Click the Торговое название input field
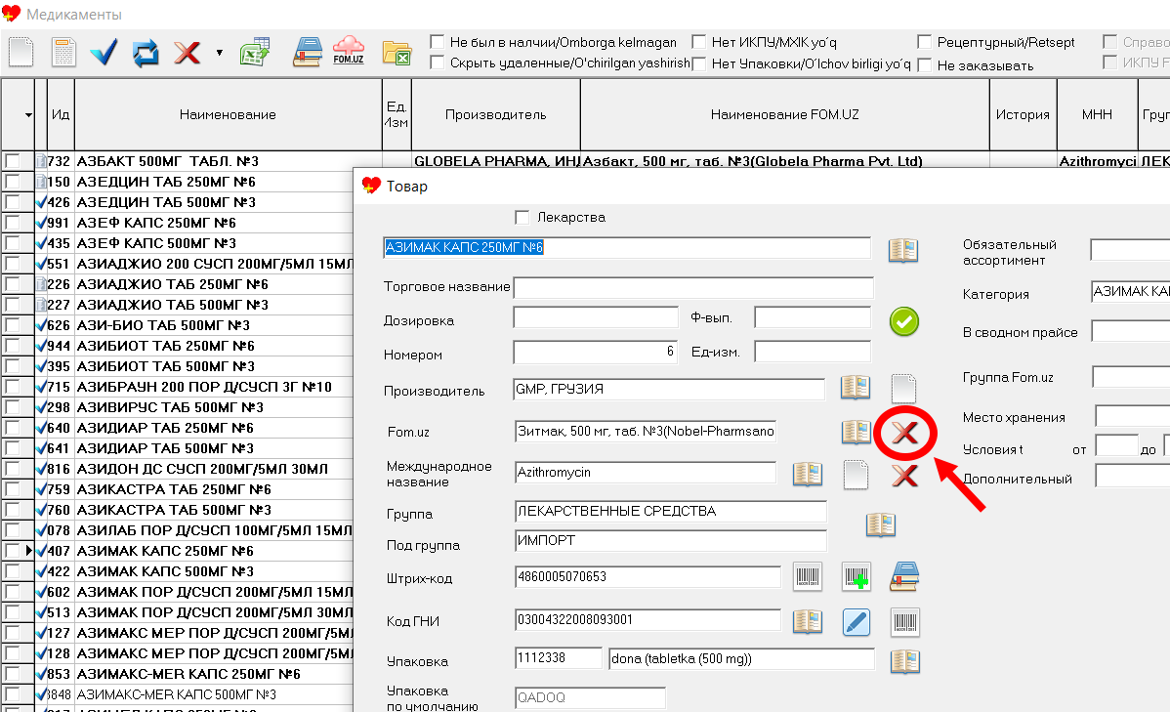The height and width of the screenshot is (712, 1170). 693,287
